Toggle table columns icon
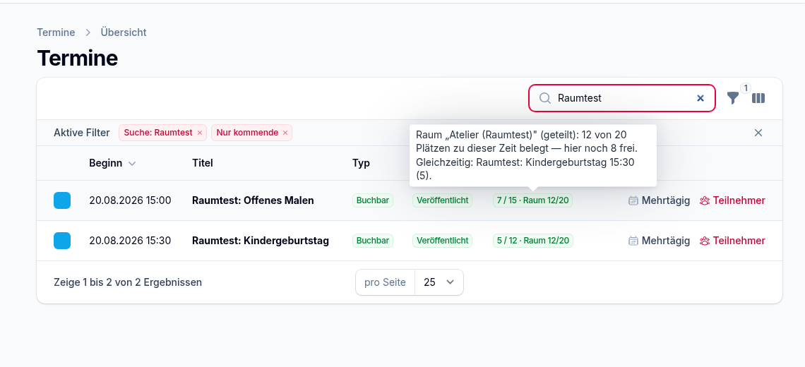 click(758, 98)
